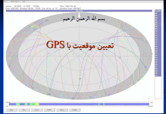Select satellite 02 in Sat.No list
This screenshot has height=114, width=166.
pyautogui.click(x=158, y=13)
